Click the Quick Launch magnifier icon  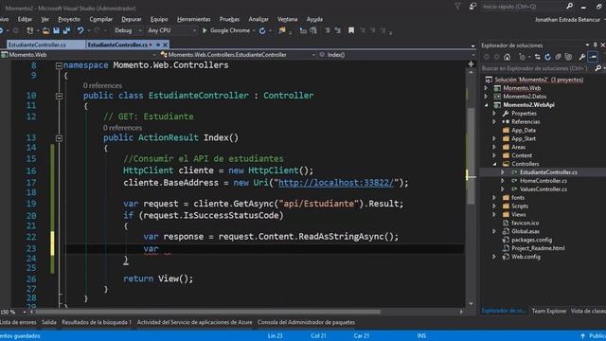click(569, 7)
